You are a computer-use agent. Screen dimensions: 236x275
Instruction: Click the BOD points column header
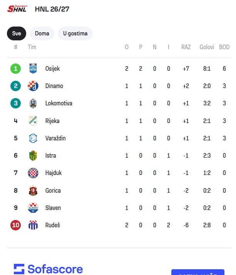pyautogui.click(x=224, y=47)
